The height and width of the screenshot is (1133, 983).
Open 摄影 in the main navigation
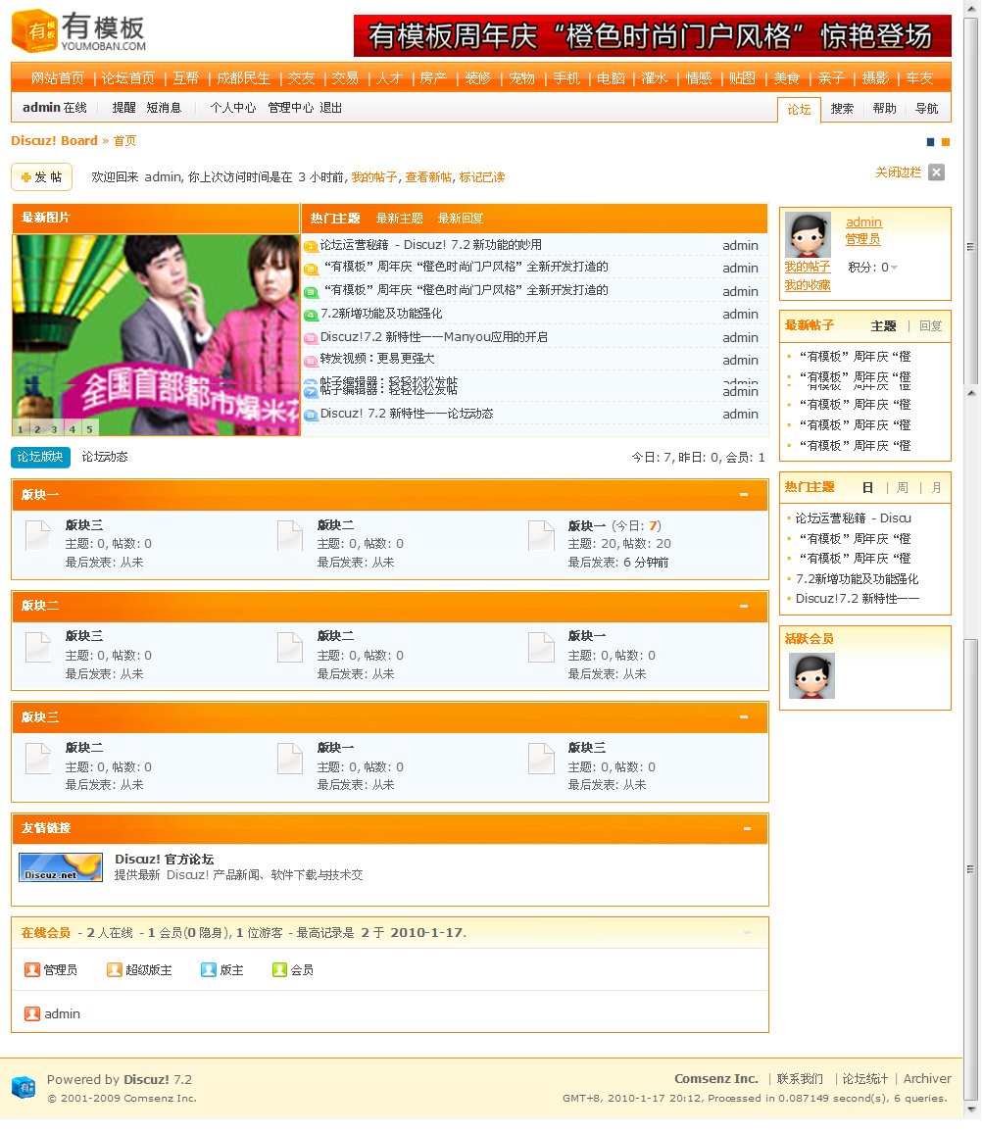coord(875,78)
